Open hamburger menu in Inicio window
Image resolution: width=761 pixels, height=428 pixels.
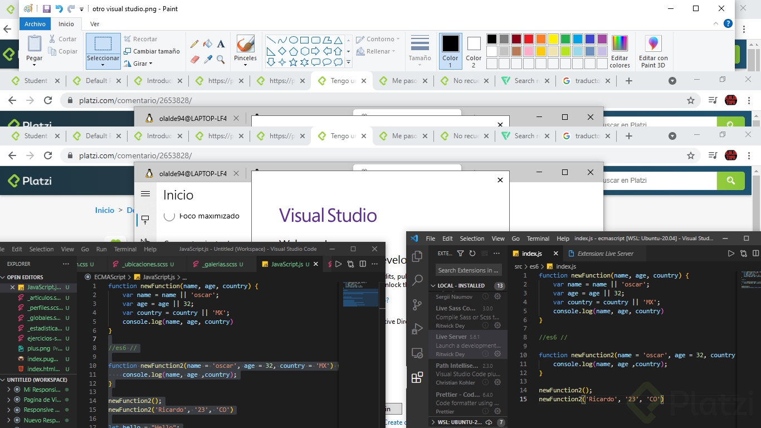[145, 194]
